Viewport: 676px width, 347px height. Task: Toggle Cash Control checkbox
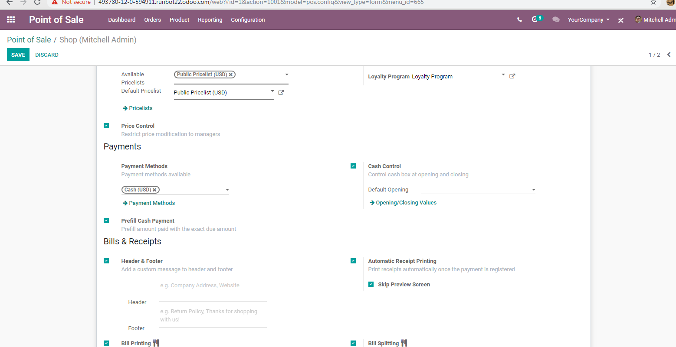pyautogui.click(x=353, y=166)
